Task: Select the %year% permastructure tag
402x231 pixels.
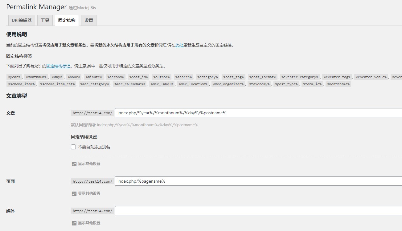Action: tap(14, 77)
